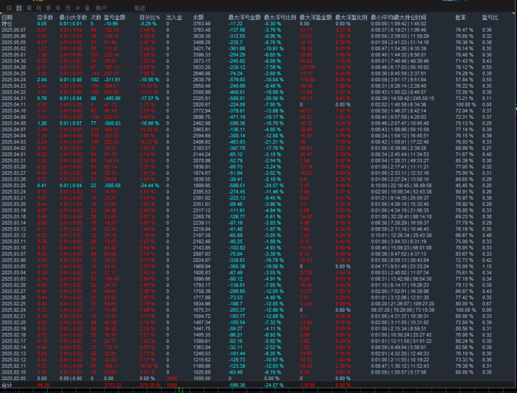Screen dimensions: 517x393
Task: Select the 持仓 row
Action: pyautogui.click(x=7, y=23)
